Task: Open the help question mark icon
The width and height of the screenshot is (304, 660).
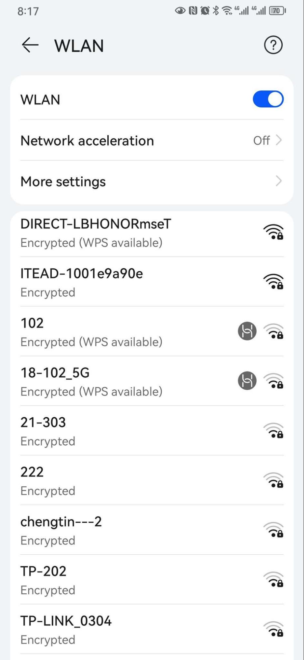Action: [x=273, y=45]
